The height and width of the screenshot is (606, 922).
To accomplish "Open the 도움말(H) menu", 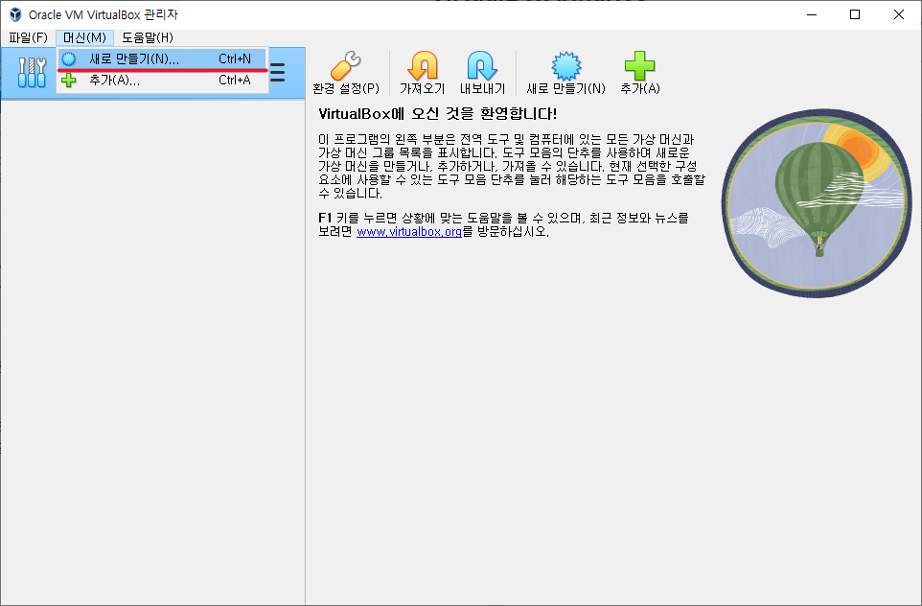I will coord(148,37).
